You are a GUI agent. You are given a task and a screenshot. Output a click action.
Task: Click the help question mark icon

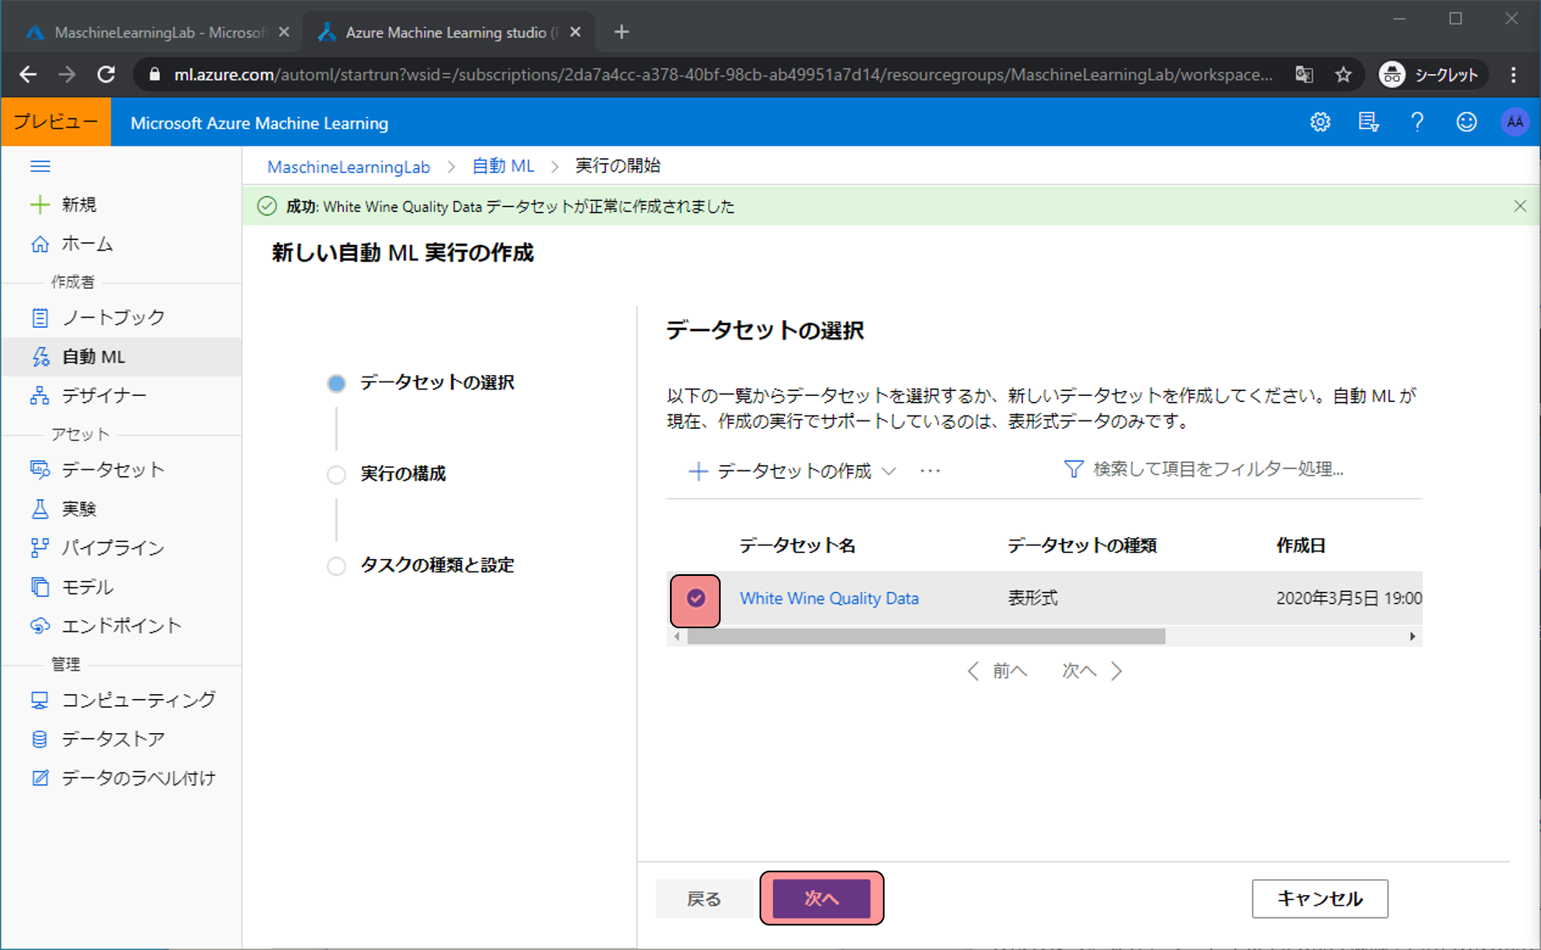(1417, 122)
